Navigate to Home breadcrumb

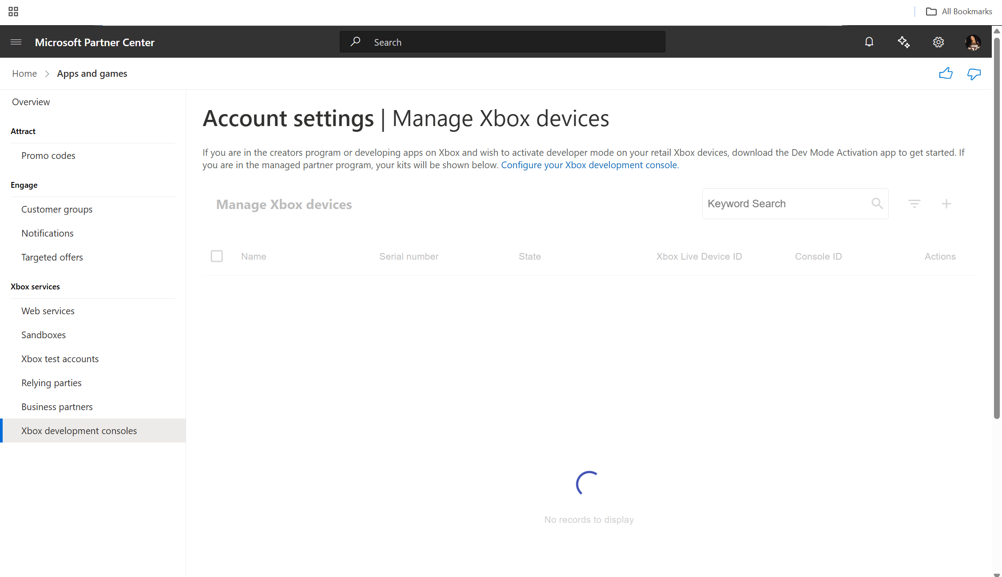[x=24, y=73]
